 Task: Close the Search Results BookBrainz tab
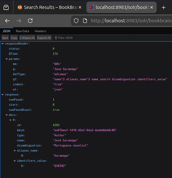80,7
